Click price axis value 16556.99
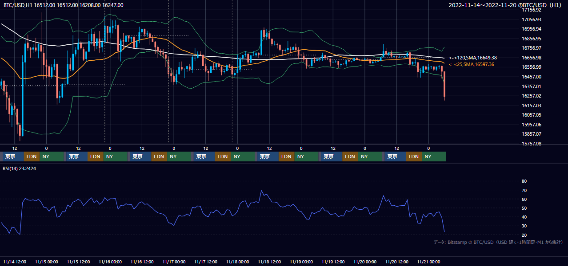568x266 pixels. tap(531, 67)
